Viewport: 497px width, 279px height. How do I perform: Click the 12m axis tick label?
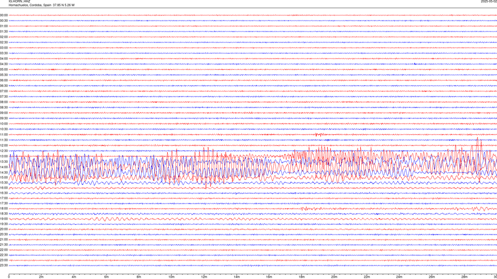(204, 277)
